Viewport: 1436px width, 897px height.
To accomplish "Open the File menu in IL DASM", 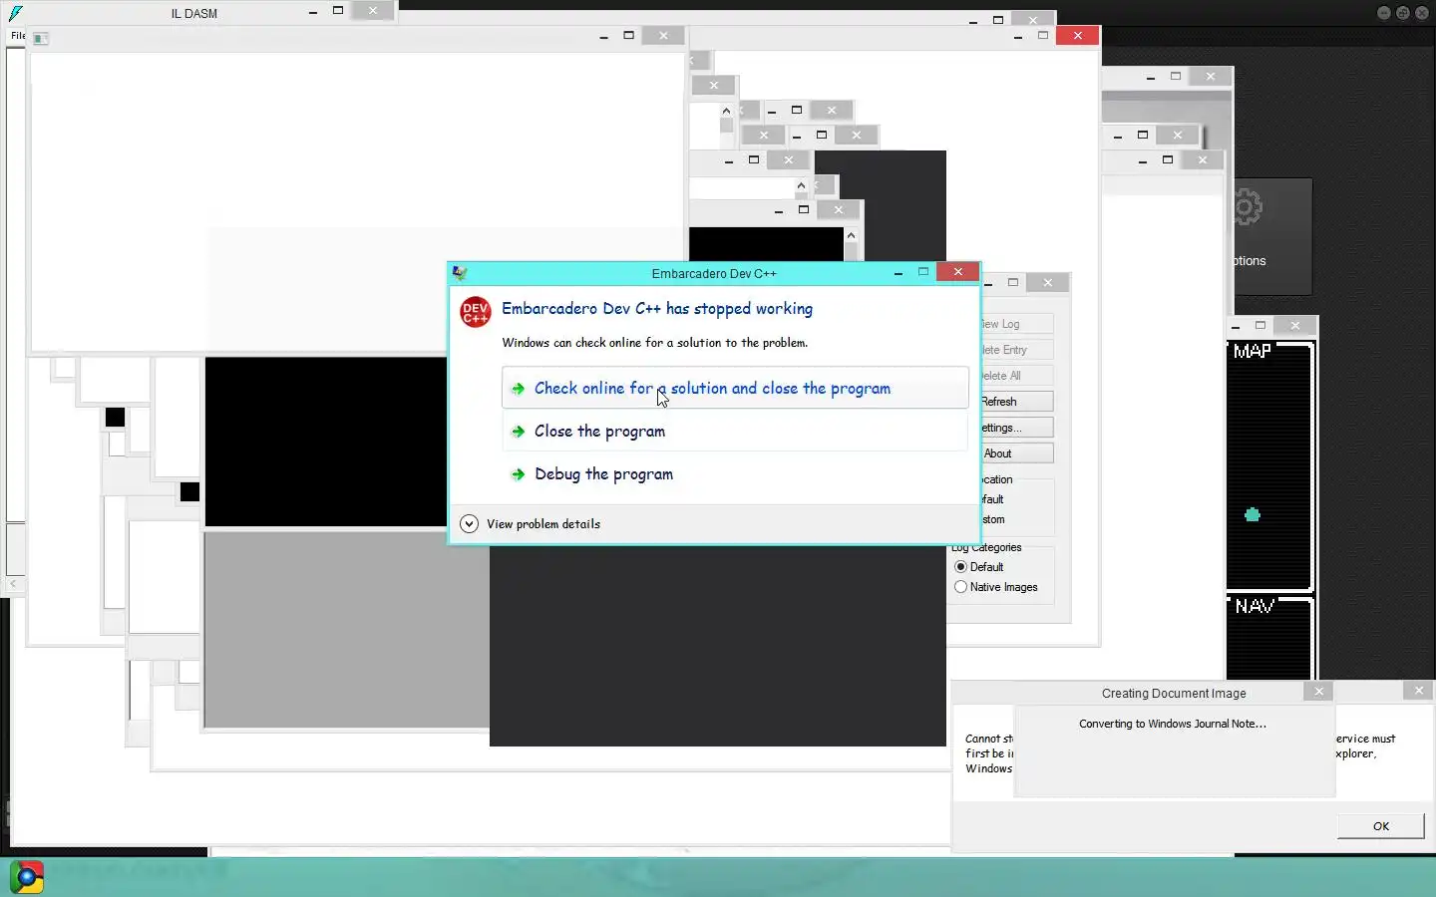I will (x=17, y=35).
